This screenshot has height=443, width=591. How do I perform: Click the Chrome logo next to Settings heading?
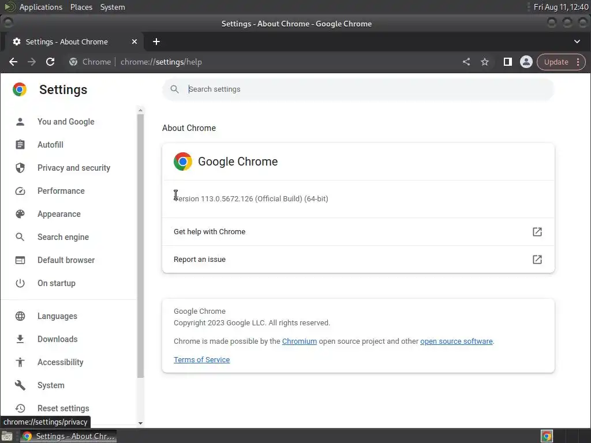pyautogui.click(x=20, y=89)
